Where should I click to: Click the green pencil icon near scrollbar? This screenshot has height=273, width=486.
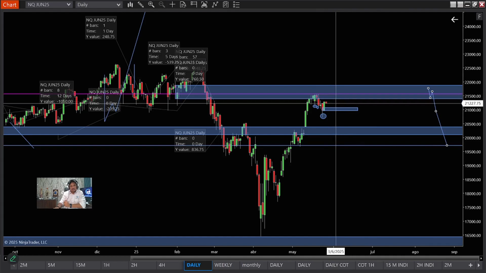pyautogui.click(x=13, y=258)
